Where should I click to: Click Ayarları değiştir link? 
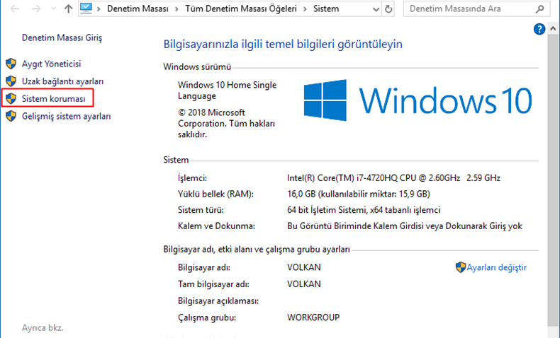[496, 267]
